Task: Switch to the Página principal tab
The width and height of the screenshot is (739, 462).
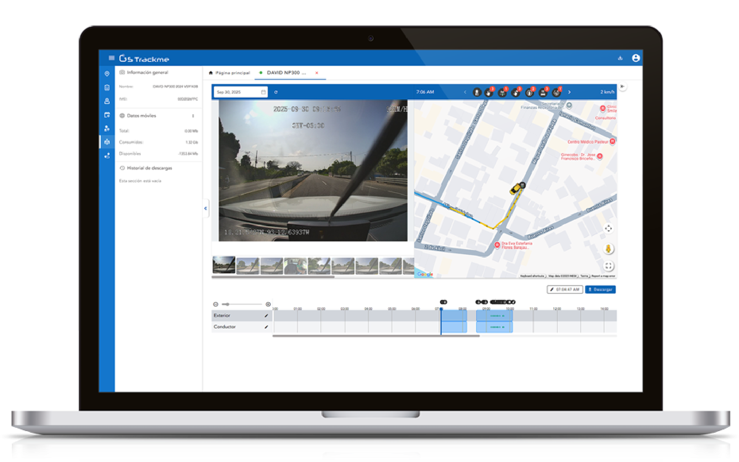Action: [232, 73]
